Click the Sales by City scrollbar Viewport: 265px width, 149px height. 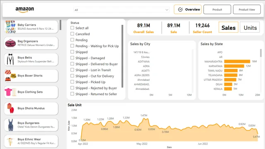tap(192, 71)
